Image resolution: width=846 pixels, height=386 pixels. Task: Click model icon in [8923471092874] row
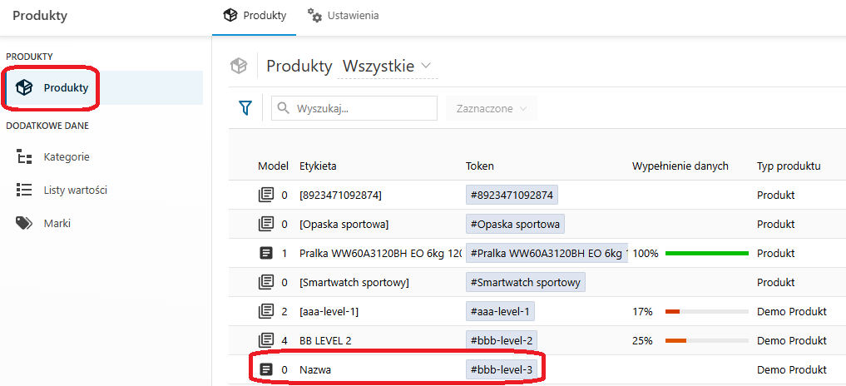click(x=266, y=195)
